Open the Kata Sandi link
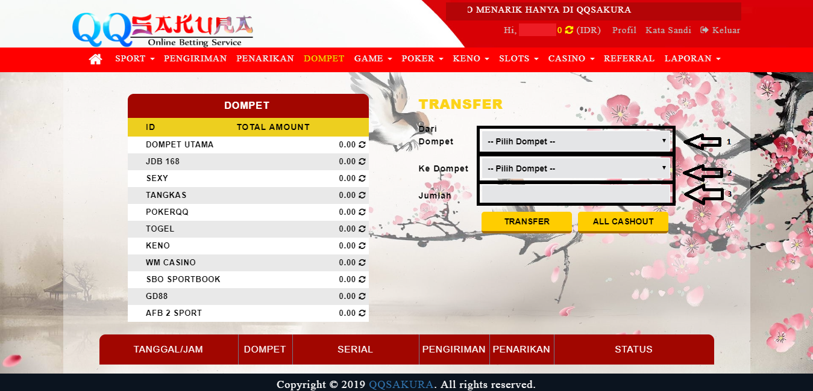The image size is (813, 391). click(x=668, y=30)
